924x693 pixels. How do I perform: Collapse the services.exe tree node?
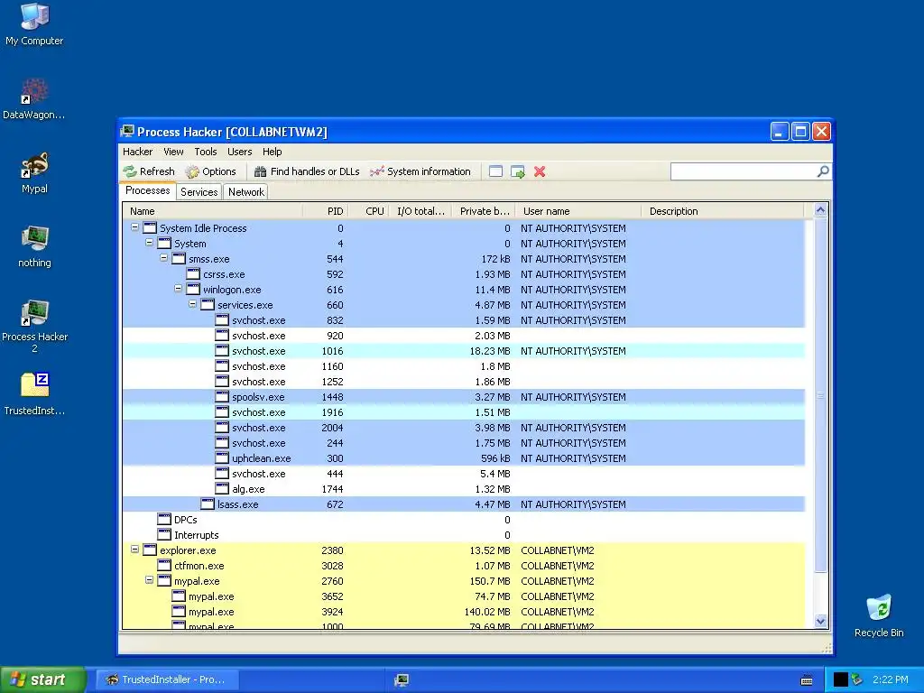[x=193, y=304]
